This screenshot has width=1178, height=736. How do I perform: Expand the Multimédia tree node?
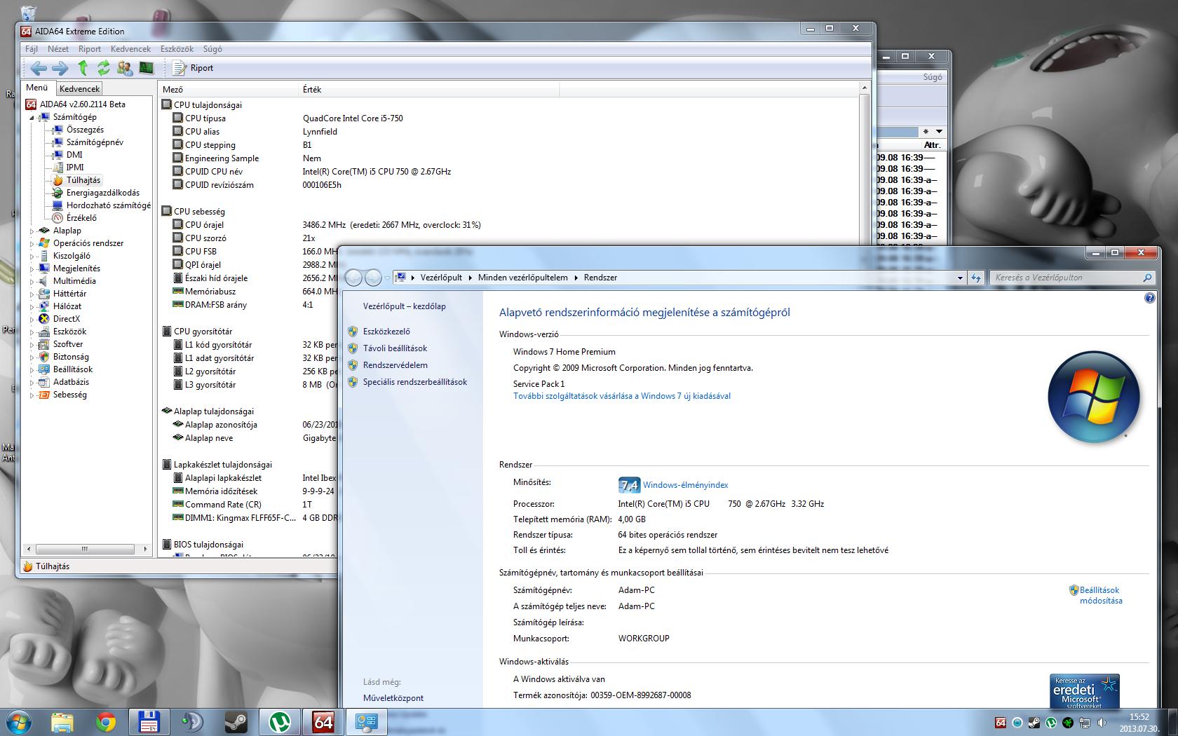click(32, 282)
